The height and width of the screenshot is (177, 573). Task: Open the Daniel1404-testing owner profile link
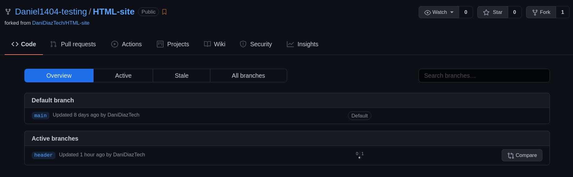(x=51, y=12)
